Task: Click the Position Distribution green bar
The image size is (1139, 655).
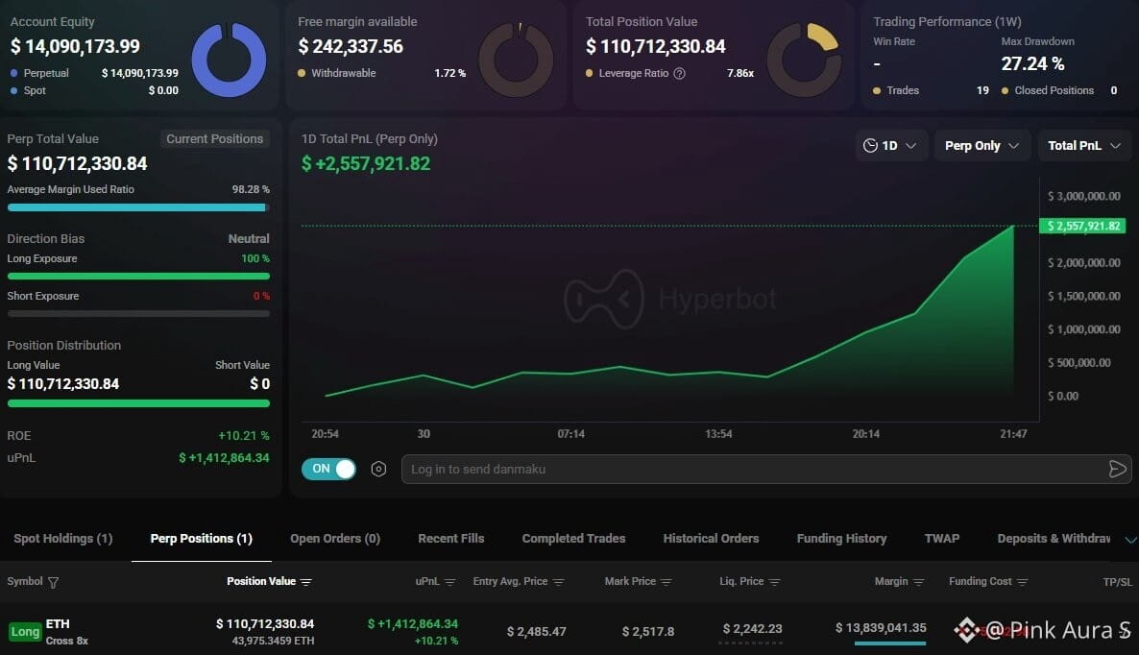Action: (x=138, y=403)
